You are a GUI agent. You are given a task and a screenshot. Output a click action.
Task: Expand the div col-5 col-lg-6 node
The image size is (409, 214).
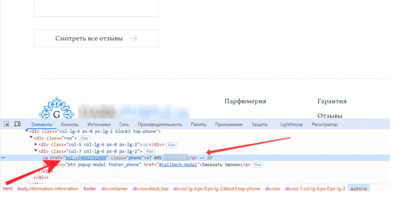click(36, 144)
